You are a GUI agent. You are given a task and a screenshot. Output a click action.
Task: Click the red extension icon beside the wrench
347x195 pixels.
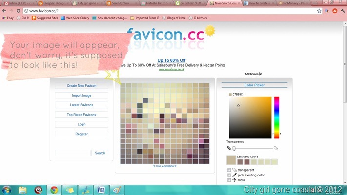coord(335,11)
